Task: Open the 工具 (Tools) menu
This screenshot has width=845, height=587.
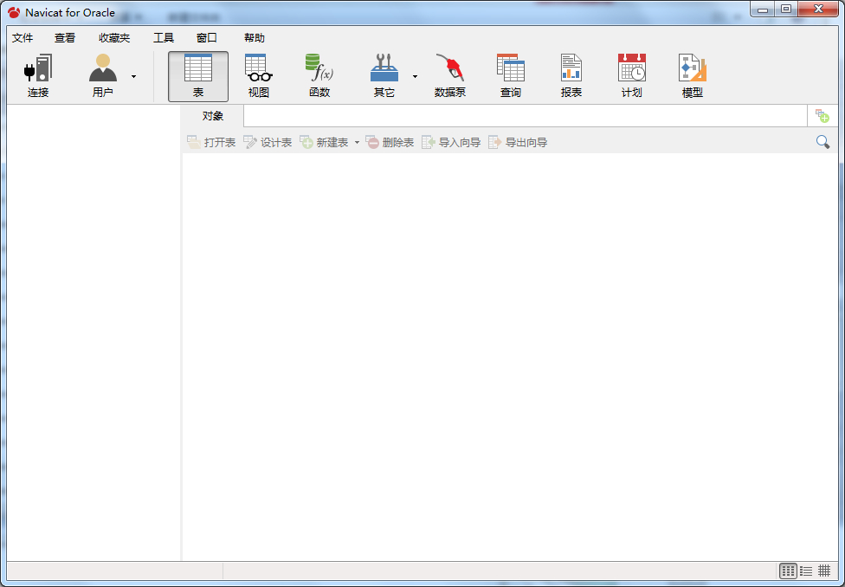Action: (164, 38)
